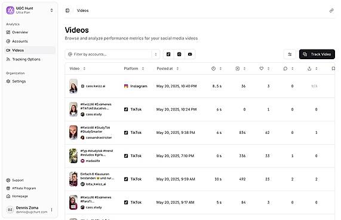341x220 pixels.
Task: Open the UGC Hunt organization switcher
Action: pos(30,10)
